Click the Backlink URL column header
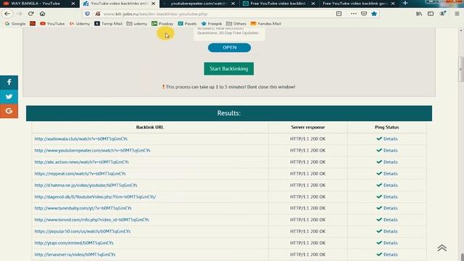Viewport: 464px width, 261px height. coord(150,128)
